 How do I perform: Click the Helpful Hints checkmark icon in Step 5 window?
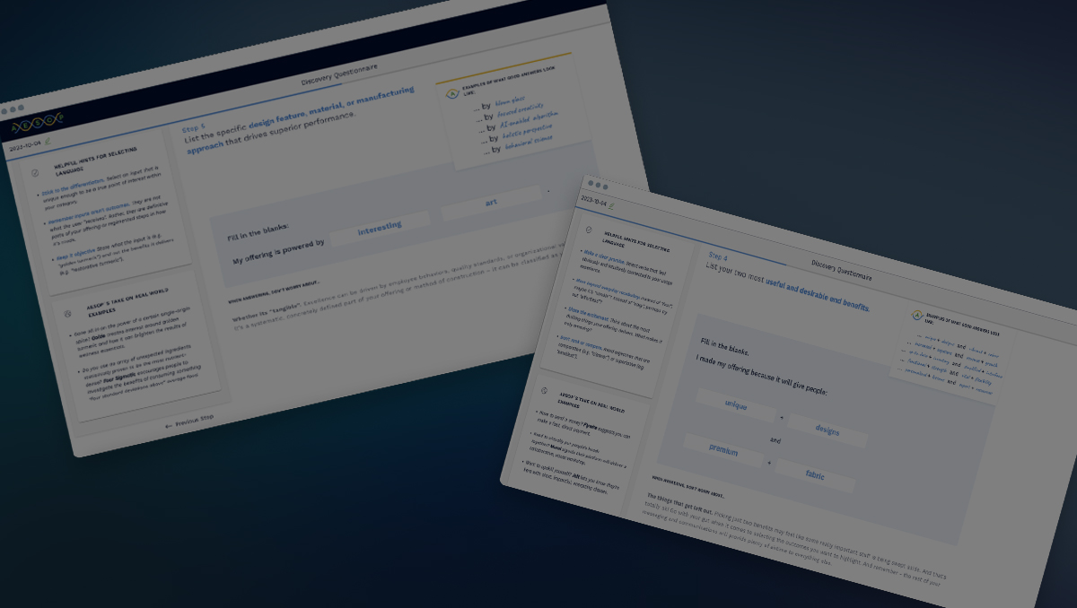[x=36, y=173]
